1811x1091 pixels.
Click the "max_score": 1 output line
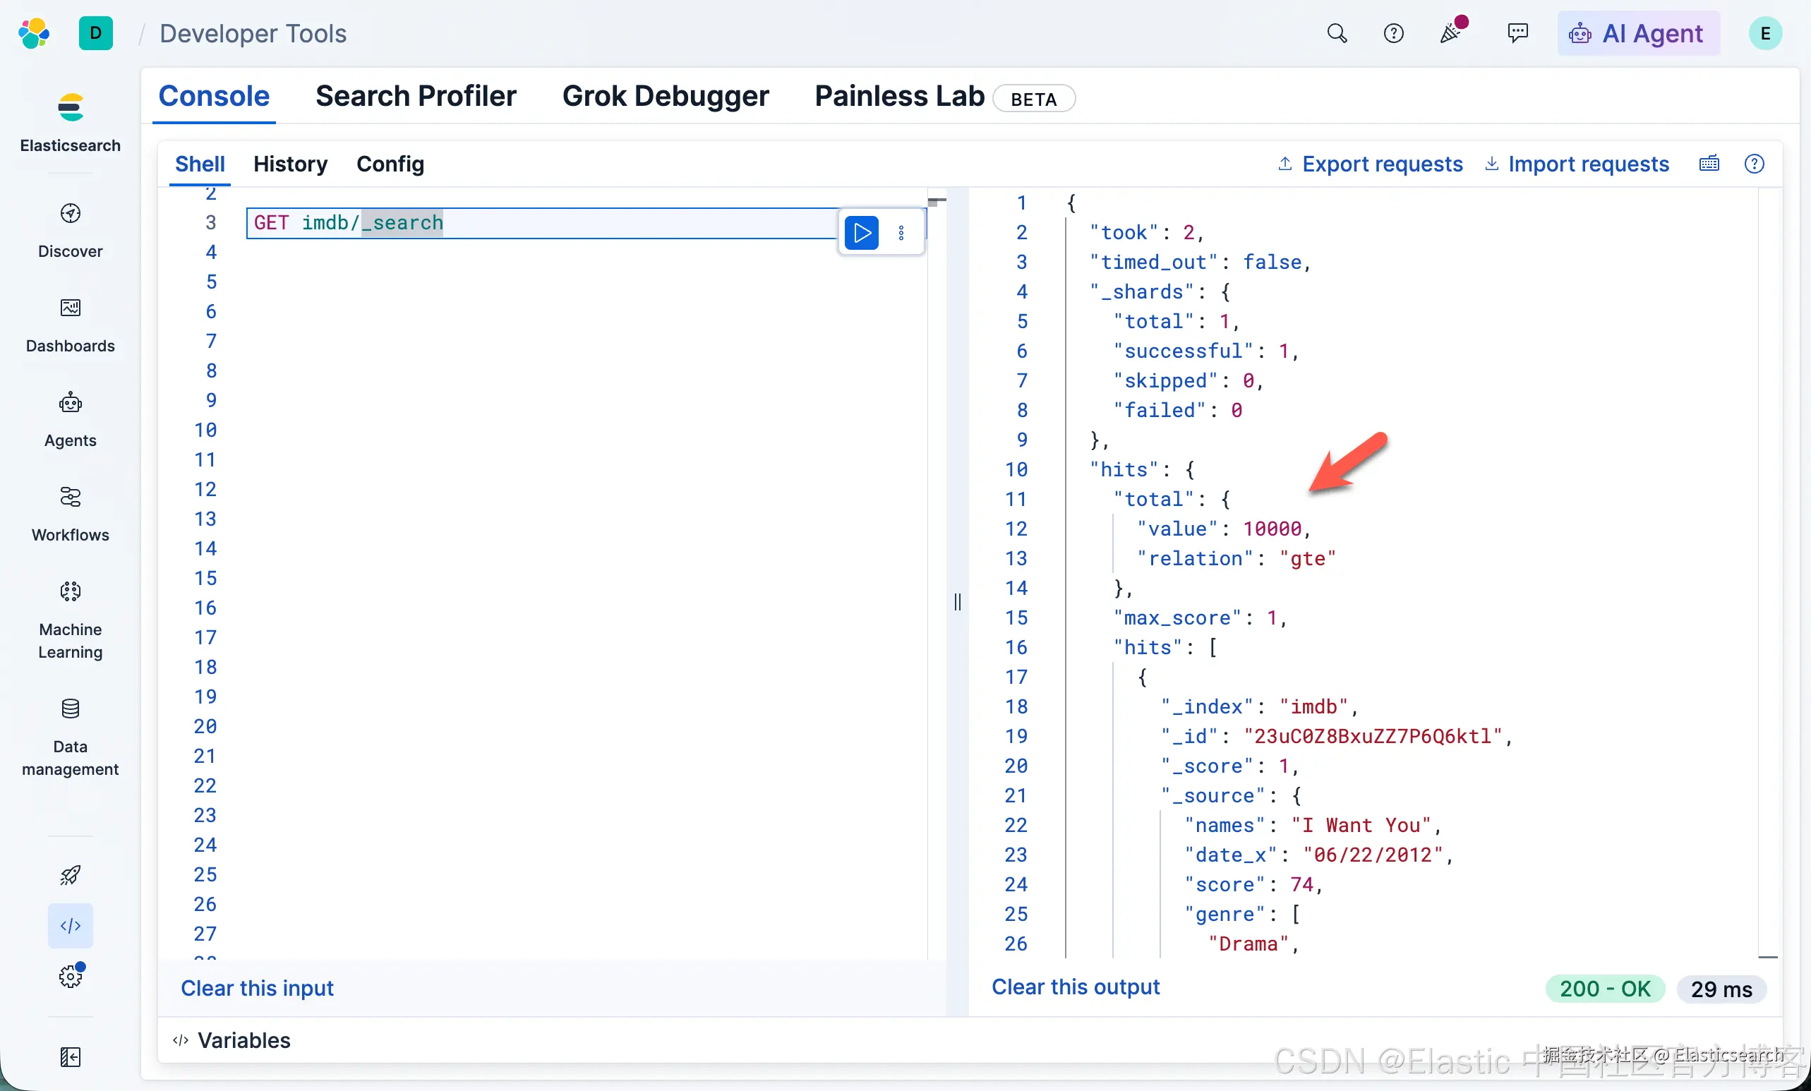click(1201, 617)
